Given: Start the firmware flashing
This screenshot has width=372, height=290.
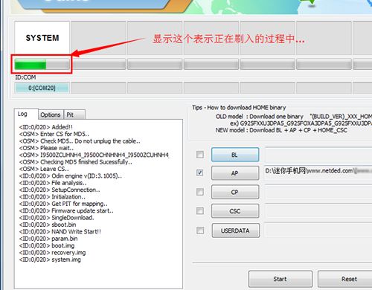Looking at the screenshot, I should (280, 279).
